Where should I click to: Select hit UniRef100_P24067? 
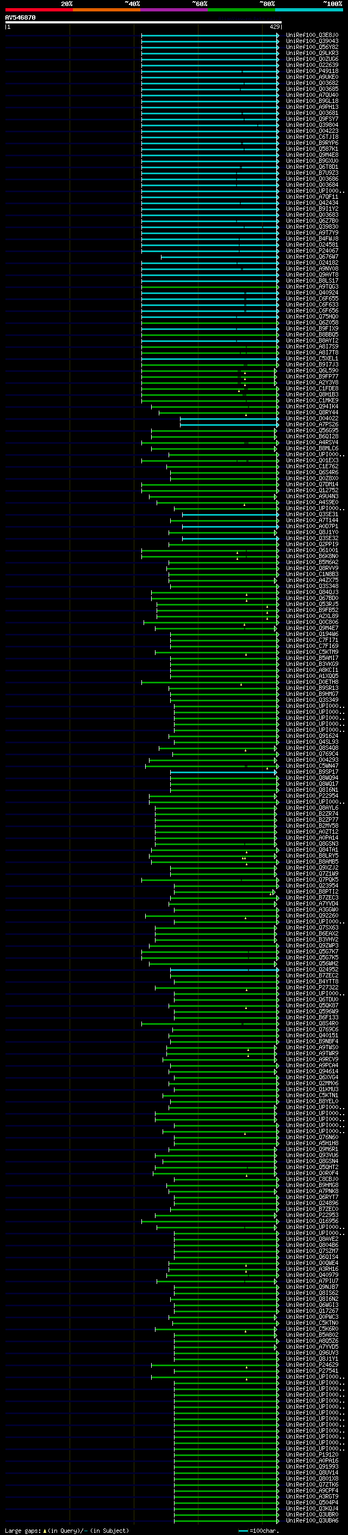tap(312, 251)
